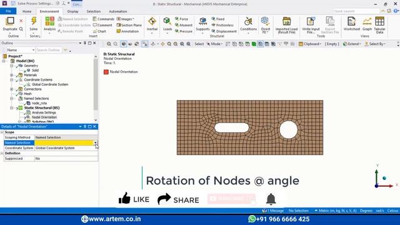Open the Direct FE icon
The width and height of the screenshot is (400, 225).
point(265,21)
